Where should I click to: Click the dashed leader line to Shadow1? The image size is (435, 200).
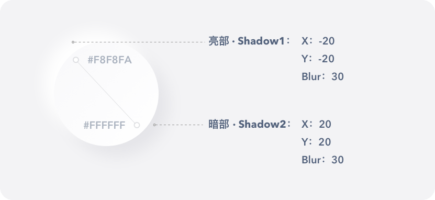tap(140, 42)
